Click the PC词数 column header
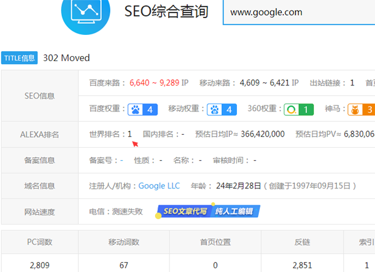 point(39,242)
